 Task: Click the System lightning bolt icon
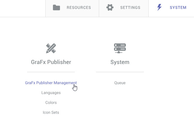pos(159,7)
